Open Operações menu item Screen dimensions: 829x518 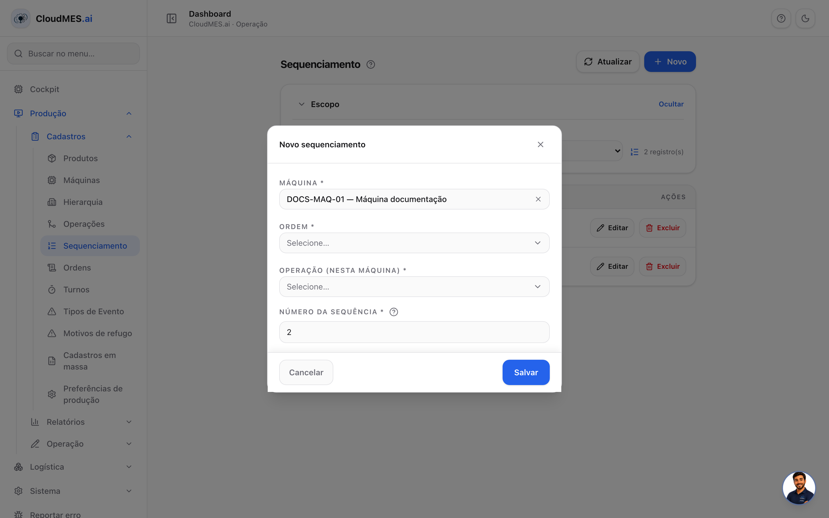tap(90, 224)
